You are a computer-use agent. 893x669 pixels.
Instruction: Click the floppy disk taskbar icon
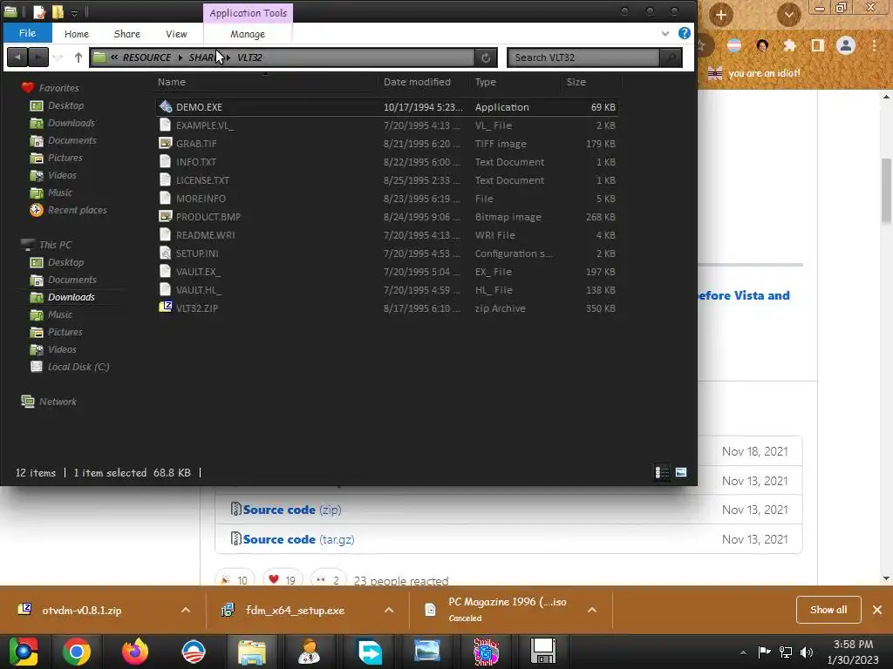542,652
